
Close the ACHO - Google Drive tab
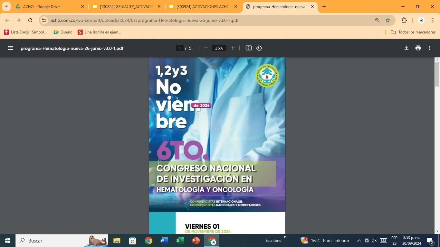(x=82, y=6)
